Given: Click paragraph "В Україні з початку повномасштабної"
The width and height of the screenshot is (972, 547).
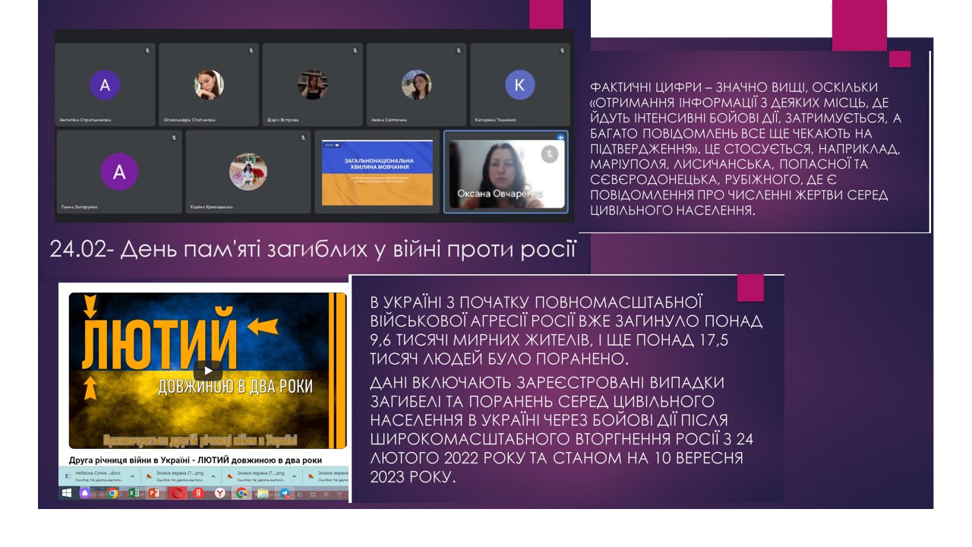Looking at the screenshot, I should (x=566, y=330).
